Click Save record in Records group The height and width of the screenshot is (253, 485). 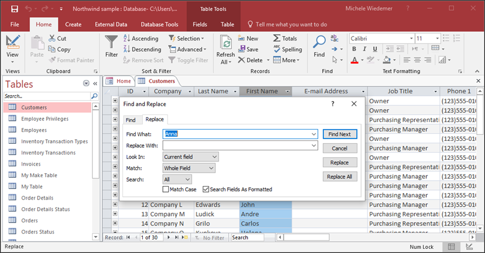tap(248, 49)
